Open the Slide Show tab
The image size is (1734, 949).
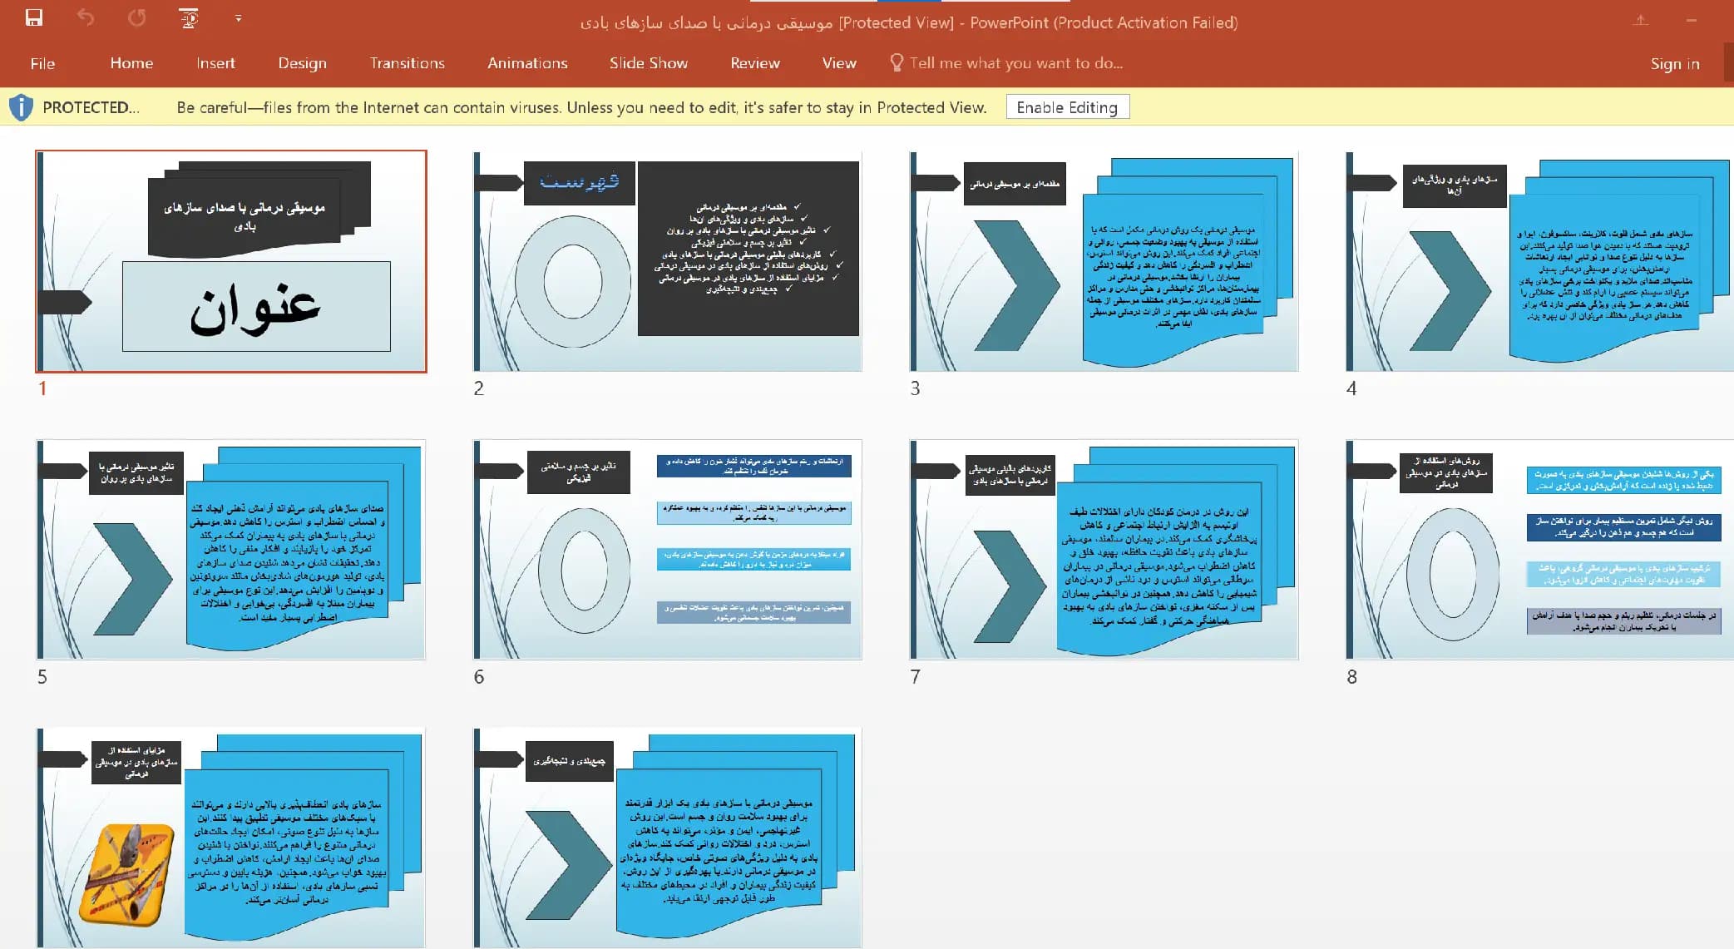648,63
